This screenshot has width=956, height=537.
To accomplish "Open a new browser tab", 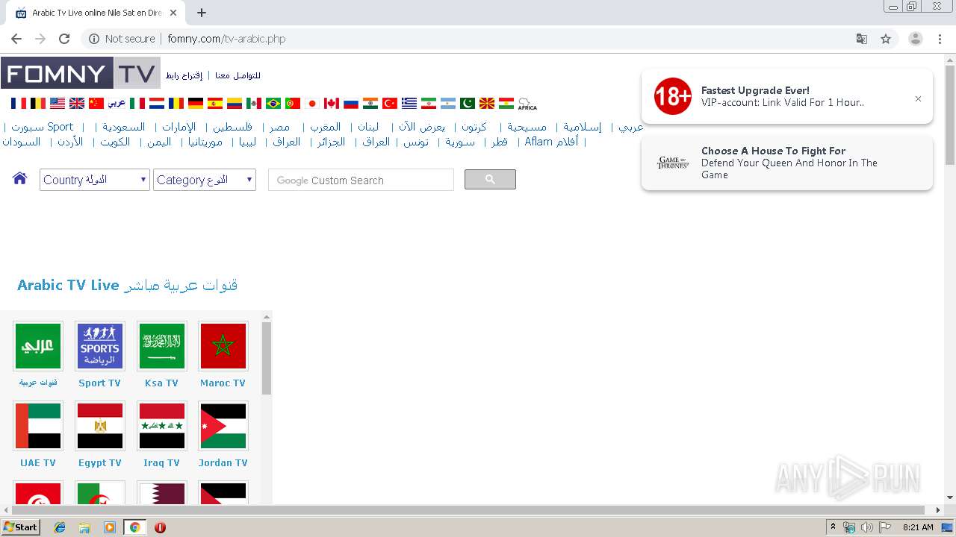I will (202, 13).
